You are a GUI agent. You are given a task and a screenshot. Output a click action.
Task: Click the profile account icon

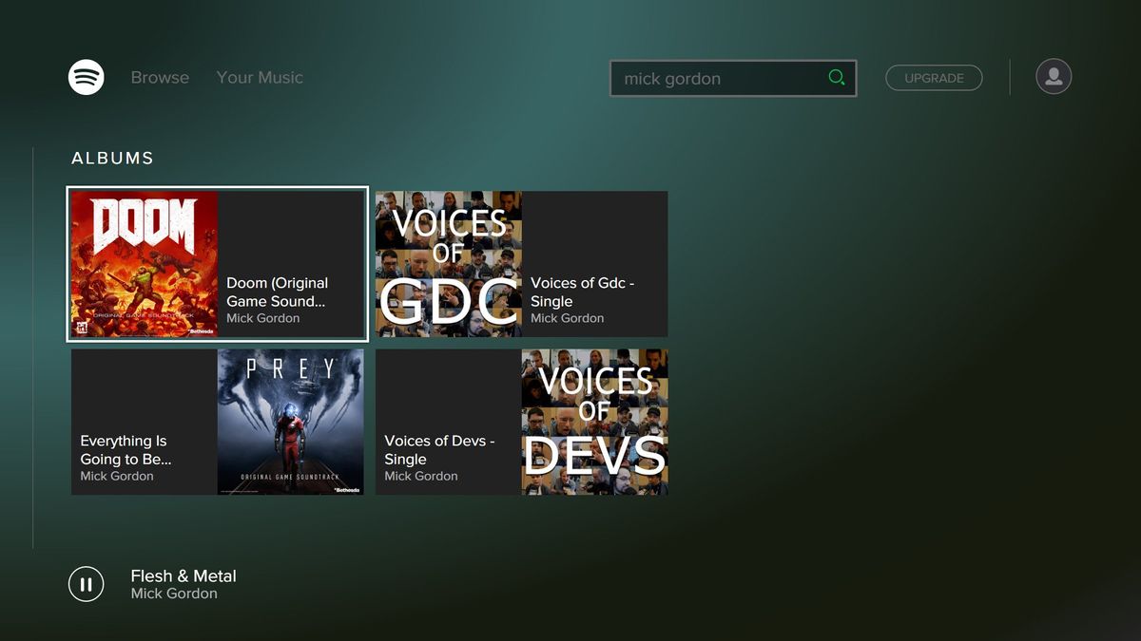[1053, 76]
